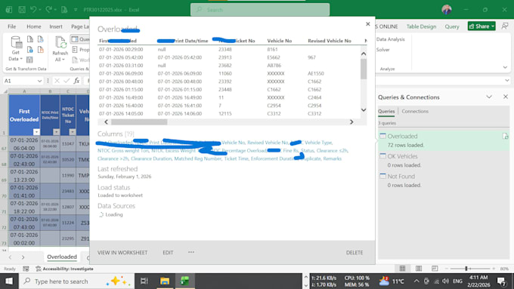514x289 pixels.
Task: Click preview horizontal scroll right arrow
Action: tap(351, 121)
